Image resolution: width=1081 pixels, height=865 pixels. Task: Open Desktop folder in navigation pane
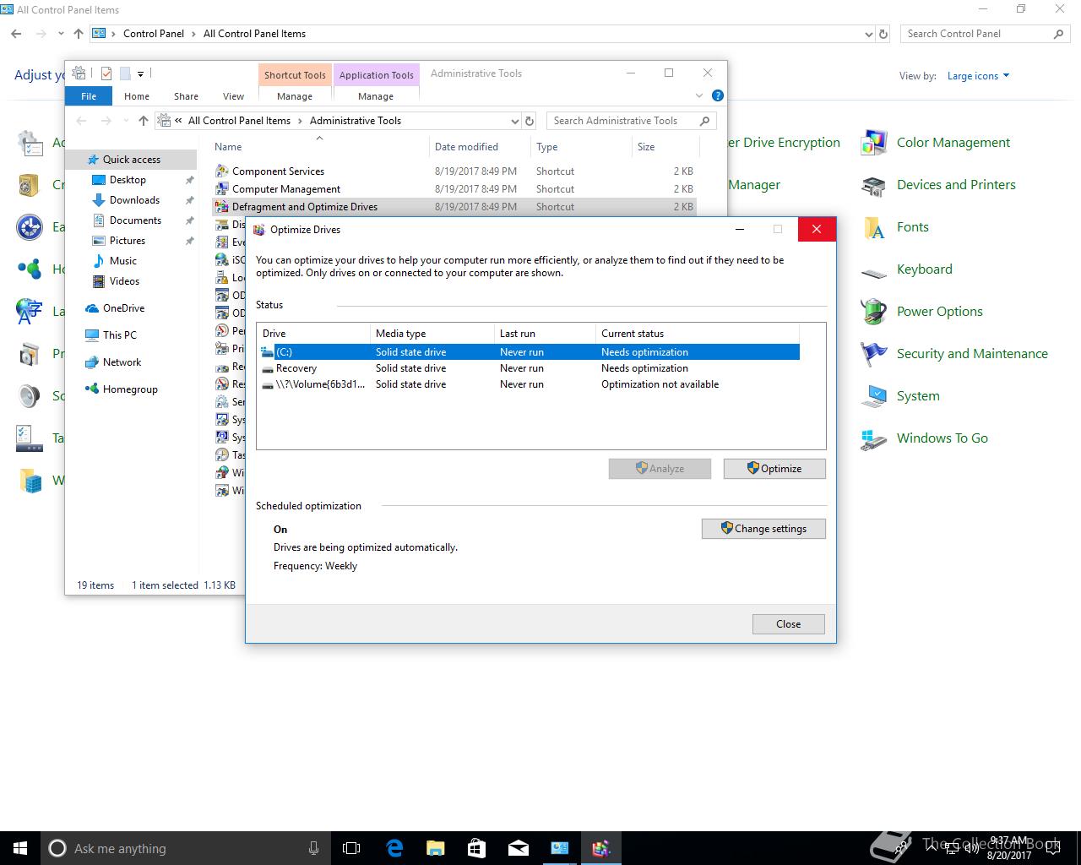pos(128,180)
